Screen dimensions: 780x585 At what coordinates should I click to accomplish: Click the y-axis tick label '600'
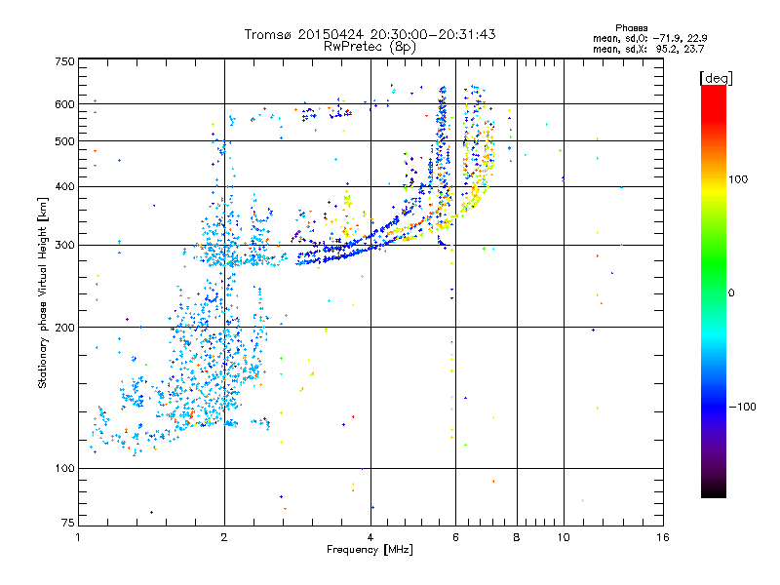tap(64, 104)
